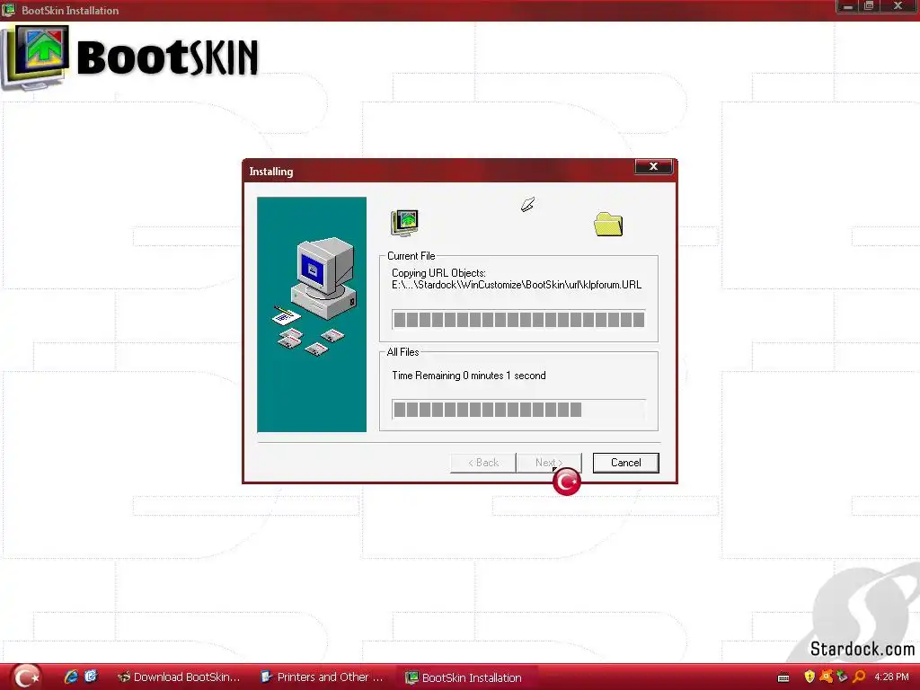Click the title bar icon of BootSkin Installation
The width and height of the screenshot is (920, 690).
(x=9, y=10)
